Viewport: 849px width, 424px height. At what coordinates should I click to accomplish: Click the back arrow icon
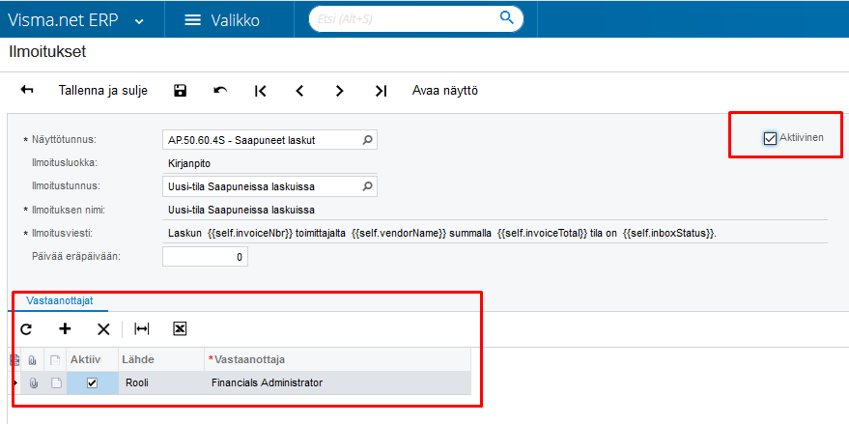pos(27,91)
